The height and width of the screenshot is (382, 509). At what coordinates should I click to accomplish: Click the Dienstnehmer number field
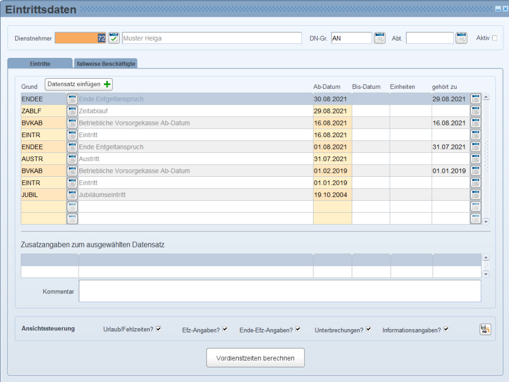(x=80, y=38)
